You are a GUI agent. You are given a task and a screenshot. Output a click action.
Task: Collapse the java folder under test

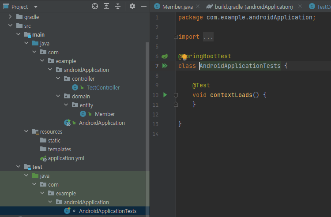26,176
